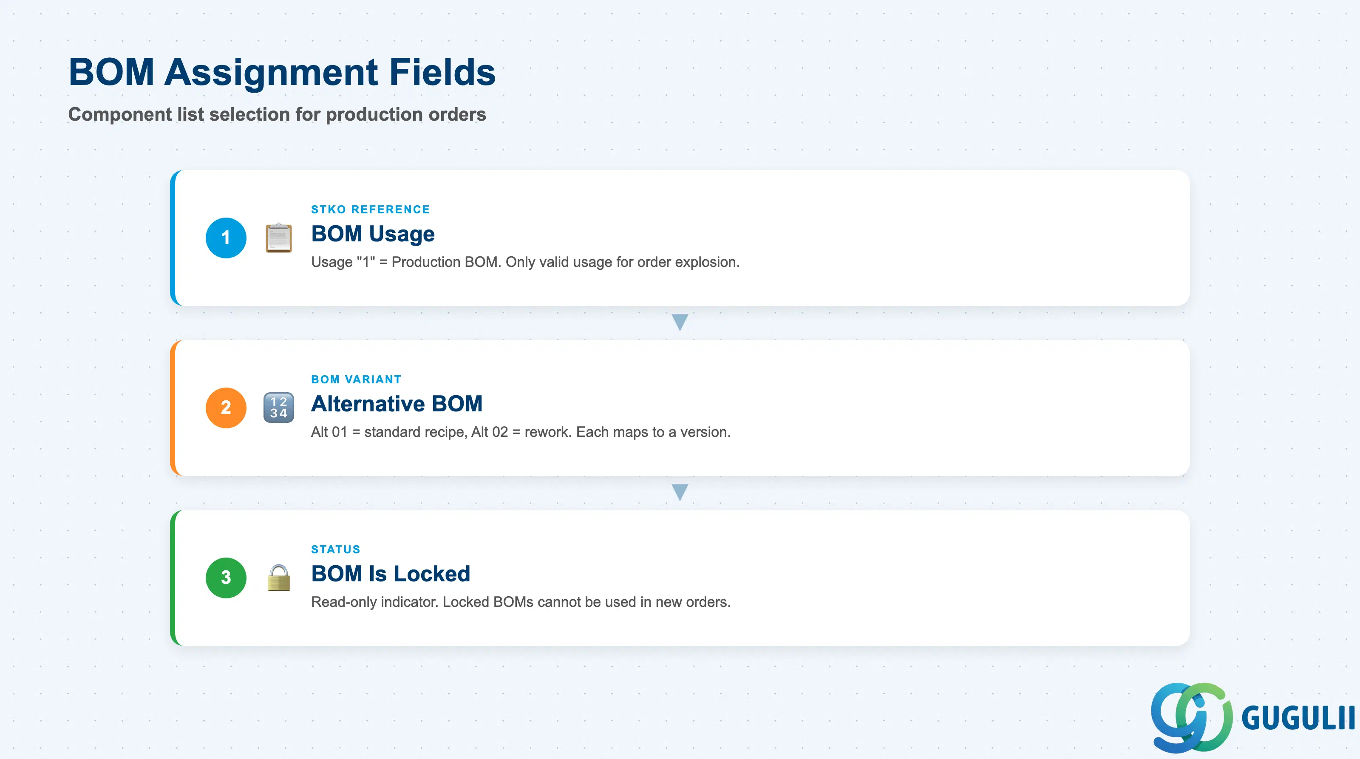This screenshot has height=759, width=1360.
Task: Click the "Alternative BOM" heading
Action: (397, 404)
